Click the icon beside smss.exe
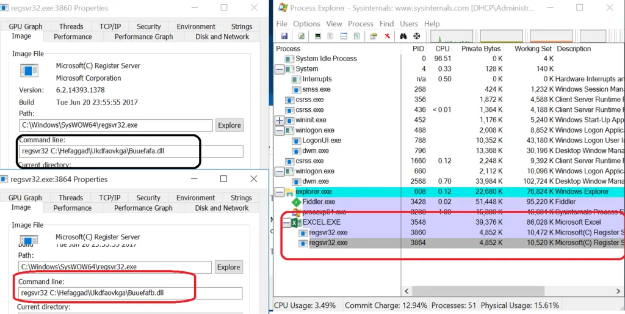The width and height of the screenshot is (625, 314). point(297,89)
